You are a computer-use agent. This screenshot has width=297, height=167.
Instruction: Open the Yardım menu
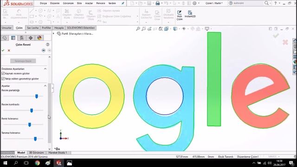point(112,3)
